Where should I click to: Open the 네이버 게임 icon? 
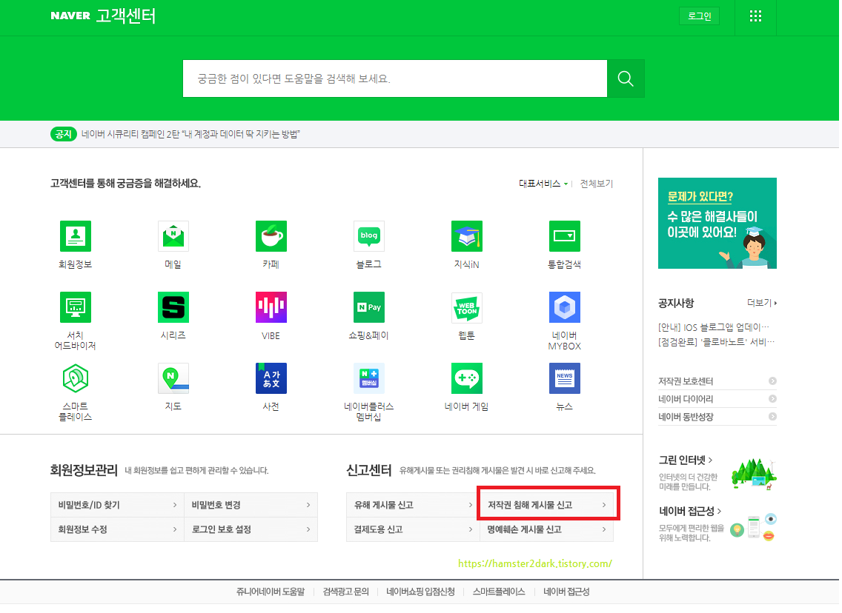click(x=467, y=379)
